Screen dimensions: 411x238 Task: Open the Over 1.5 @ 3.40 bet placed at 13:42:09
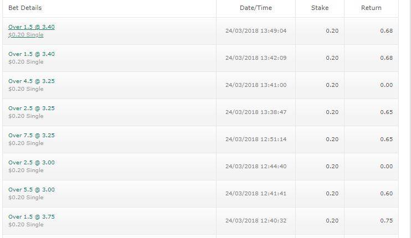click(x=32, y=54)
